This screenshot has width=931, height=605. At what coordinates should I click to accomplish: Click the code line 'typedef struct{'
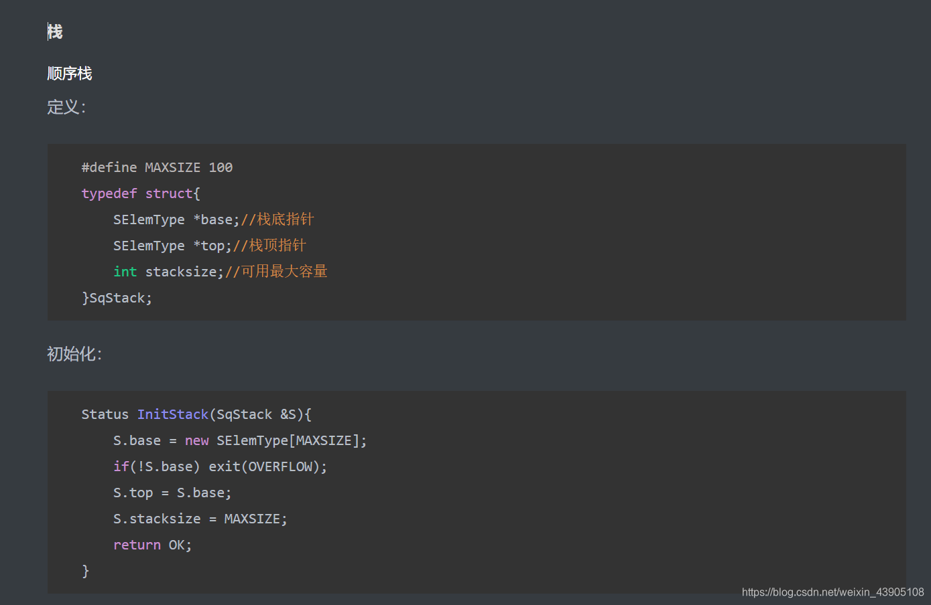[141, 193]
